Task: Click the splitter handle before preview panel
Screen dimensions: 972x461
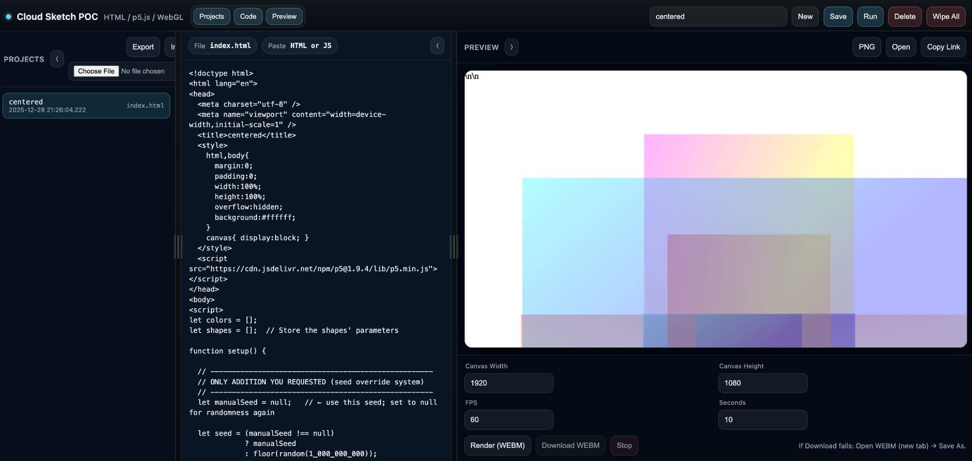Action: click(x=454, y=247)
